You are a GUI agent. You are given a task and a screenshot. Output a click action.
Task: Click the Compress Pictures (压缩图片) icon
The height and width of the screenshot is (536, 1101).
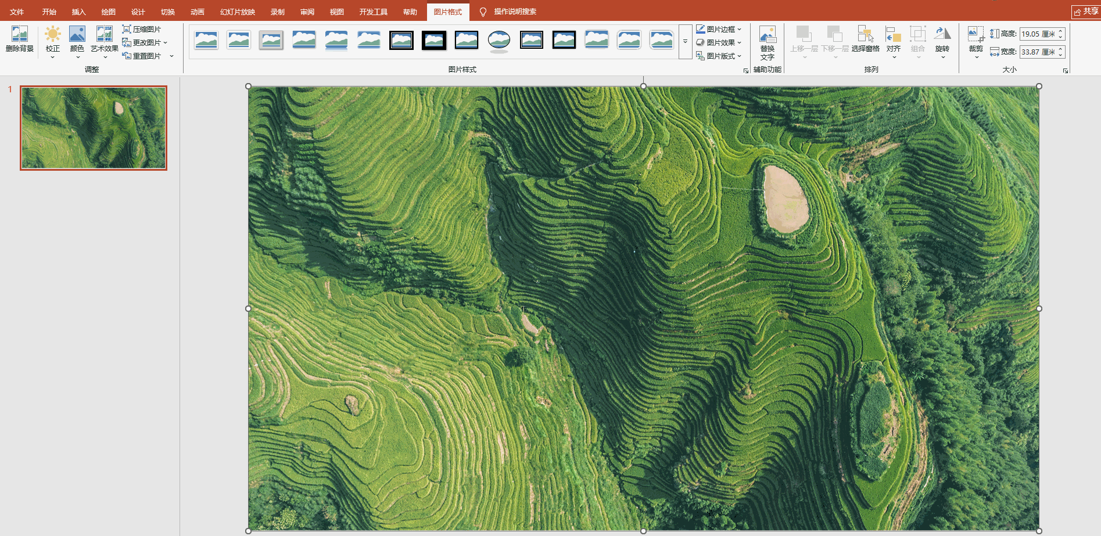pyautogui.click(x=127, y=29)
